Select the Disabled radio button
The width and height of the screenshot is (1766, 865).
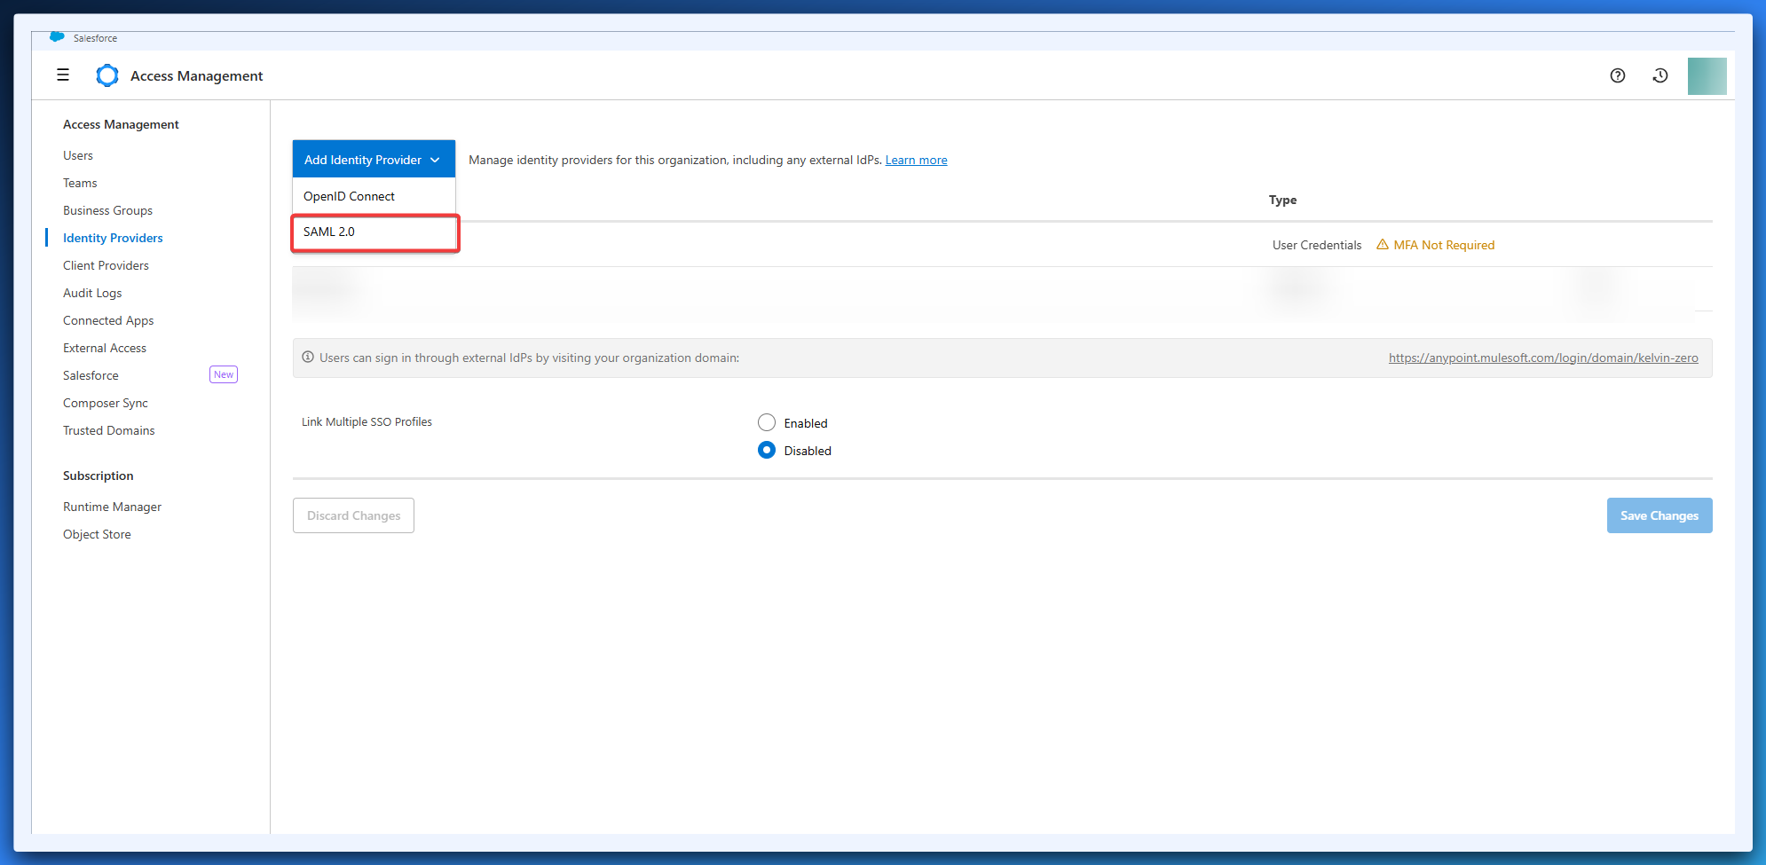pyautogui.click(x=767, y=451)
